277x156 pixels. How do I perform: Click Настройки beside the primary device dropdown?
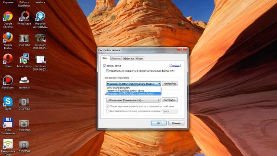170,84
